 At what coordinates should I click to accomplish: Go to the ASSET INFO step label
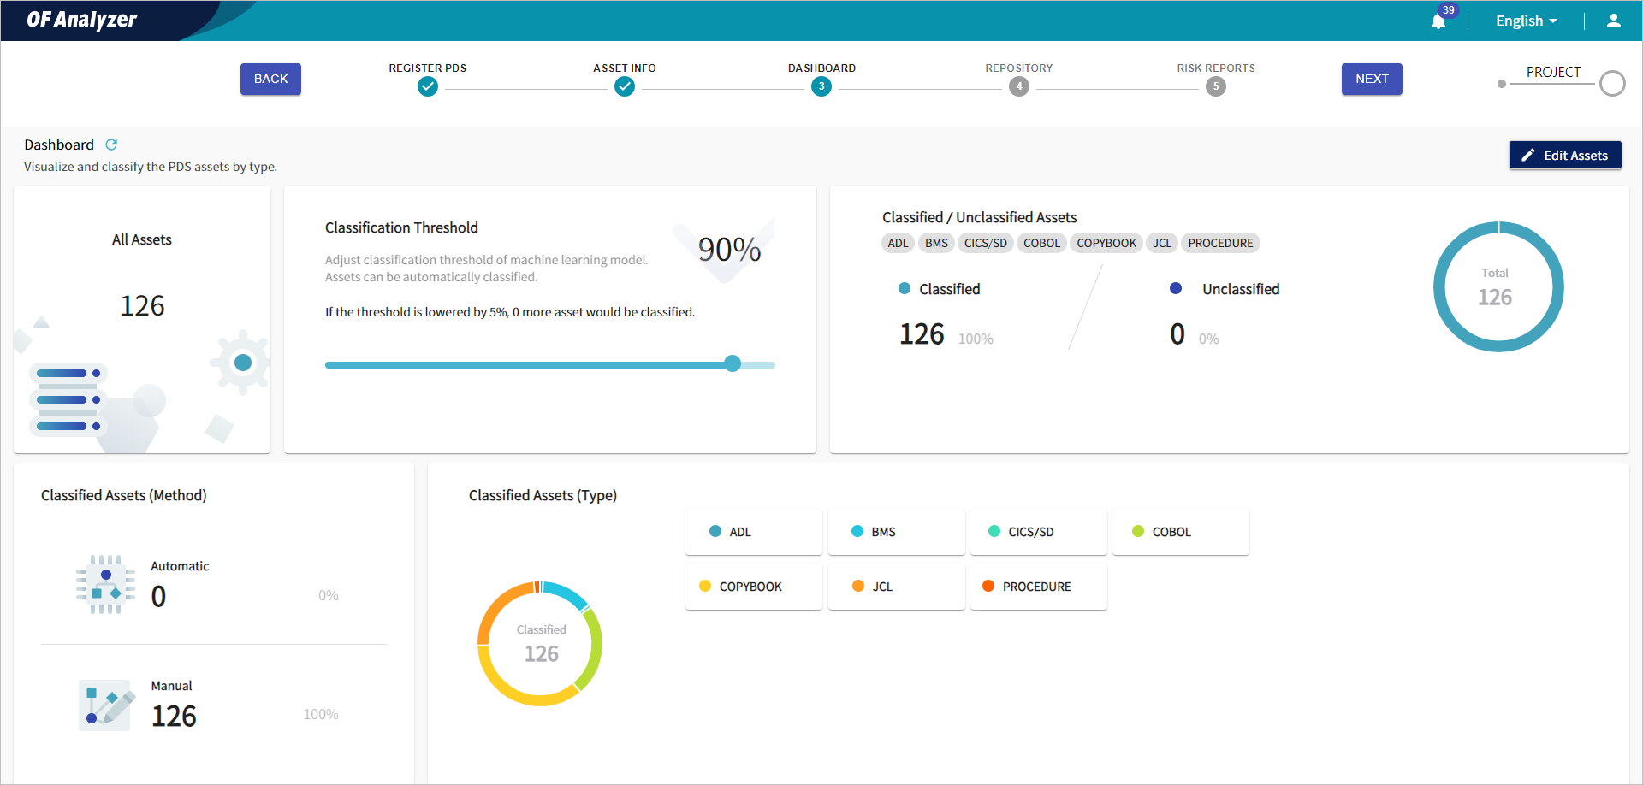pyautogui.click(x=625, y=68)
